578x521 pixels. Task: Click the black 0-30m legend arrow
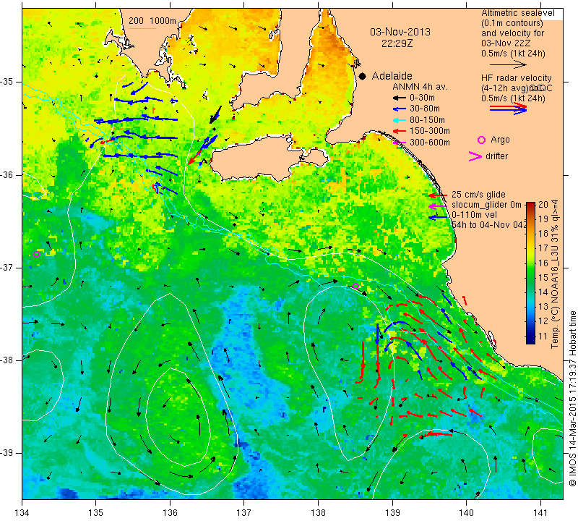398,98
